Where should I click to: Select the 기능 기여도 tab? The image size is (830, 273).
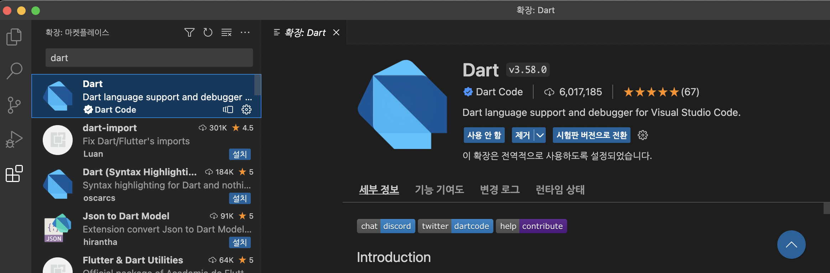440,189
